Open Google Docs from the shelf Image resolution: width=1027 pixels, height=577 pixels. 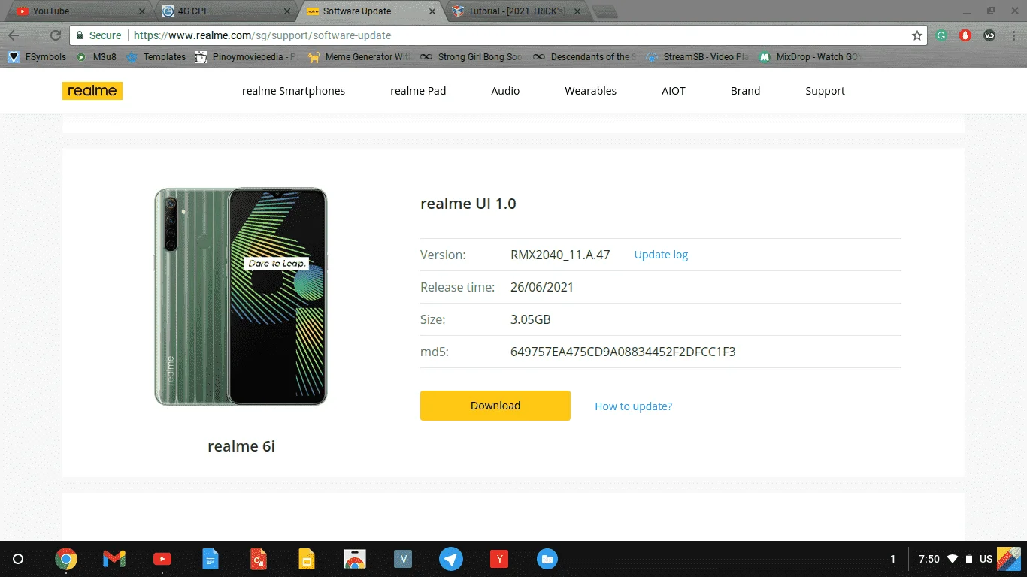click(x=211, y=559)
